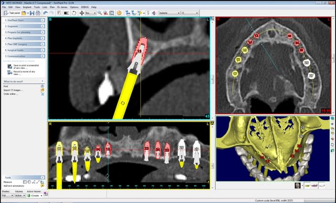336x203 pixels.
Task: Collapse the Communication section
Action: (43, 56)
